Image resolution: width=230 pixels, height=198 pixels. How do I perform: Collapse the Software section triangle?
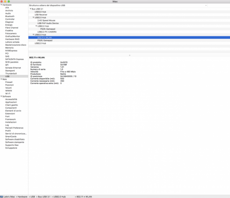tap(1, 96)
